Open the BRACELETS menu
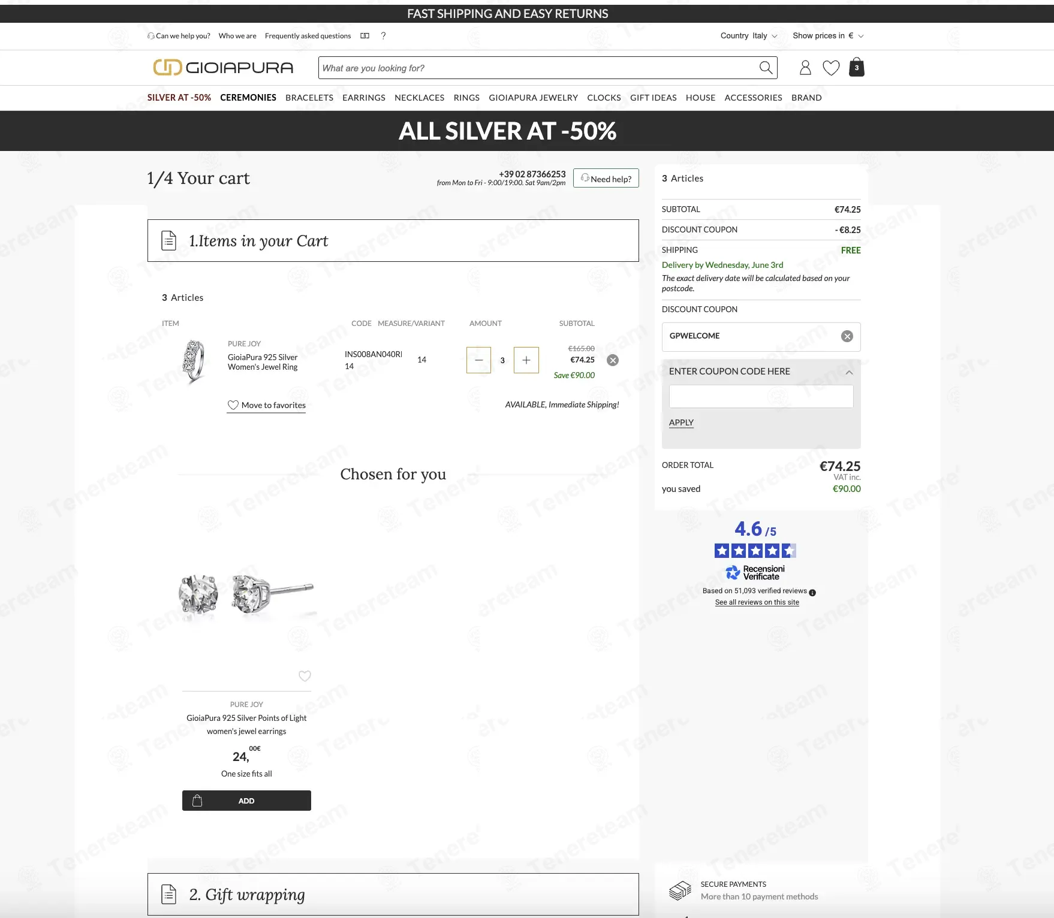 pos(309,98)
